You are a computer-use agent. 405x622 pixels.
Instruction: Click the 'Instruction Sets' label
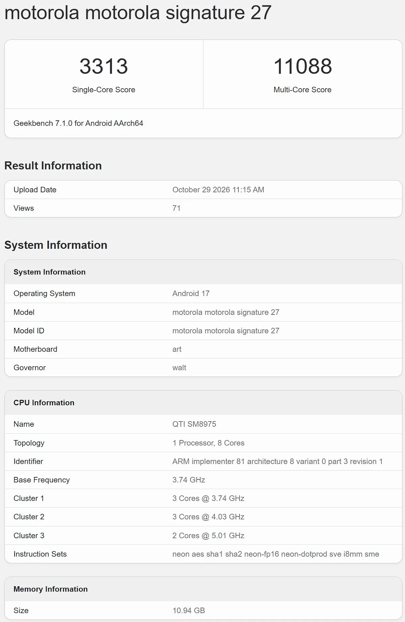(x=40, y=554)
